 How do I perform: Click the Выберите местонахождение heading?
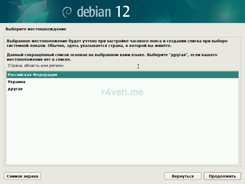36,29
